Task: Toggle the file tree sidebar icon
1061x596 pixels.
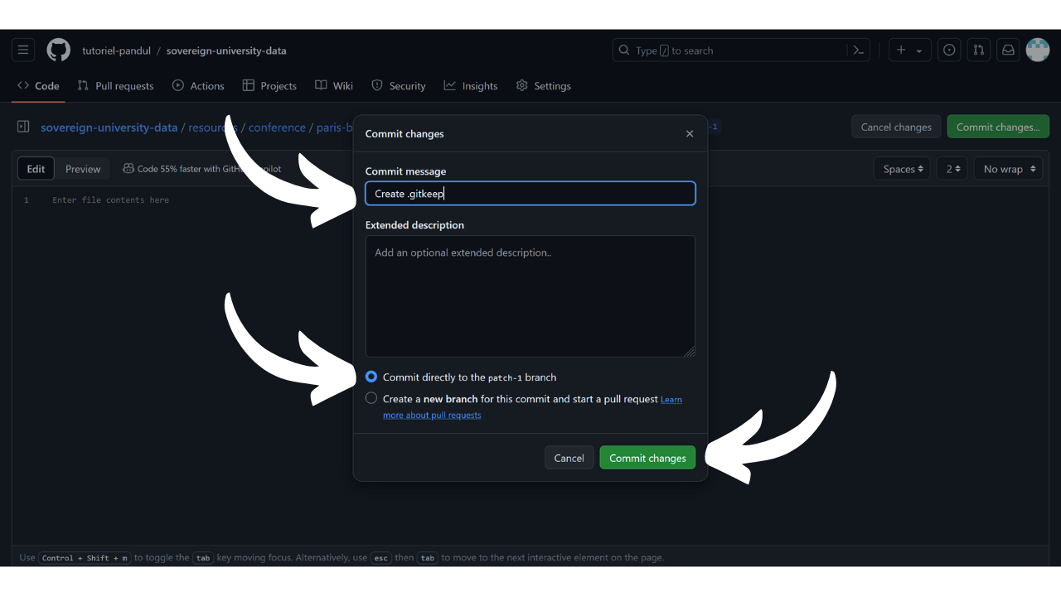Action: click(x=23, y=127)
